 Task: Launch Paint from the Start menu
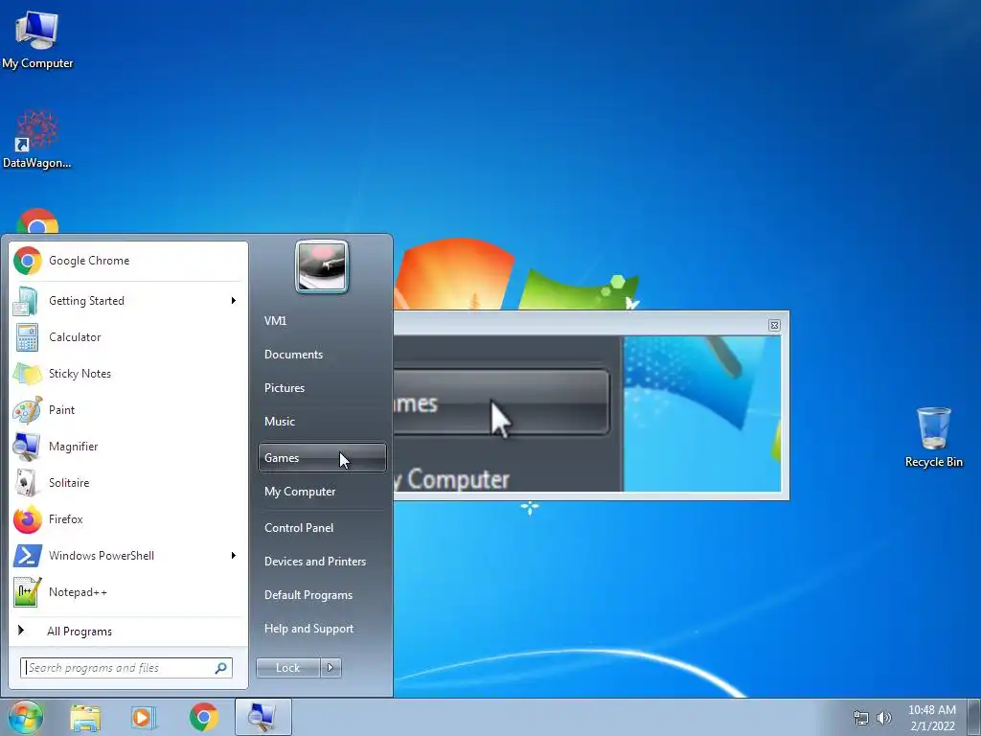click(x=128, y=410)
